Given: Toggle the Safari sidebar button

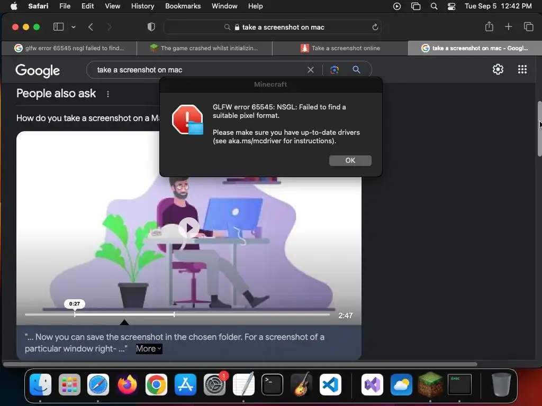Looking at the screenshot, I should tap(58, 27).
